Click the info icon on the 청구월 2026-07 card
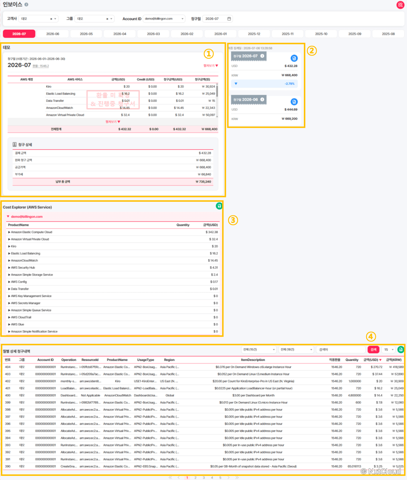This screenshot has width=407, height=480. pos(262,56)
